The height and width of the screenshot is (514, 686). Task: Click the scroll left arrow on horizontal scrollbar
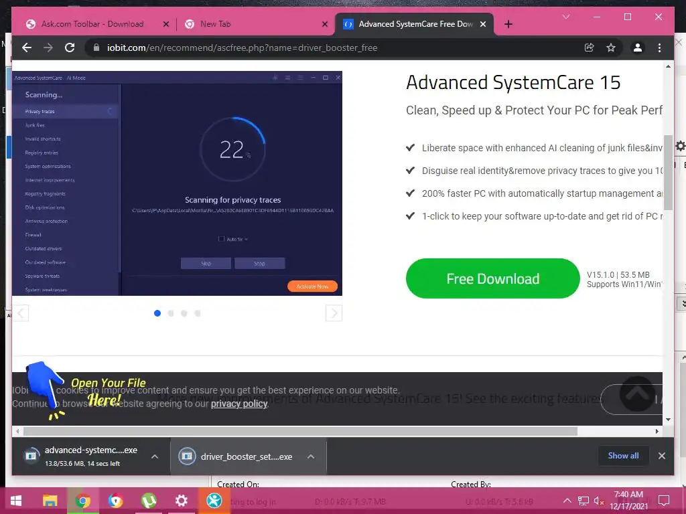pos(17,431)
